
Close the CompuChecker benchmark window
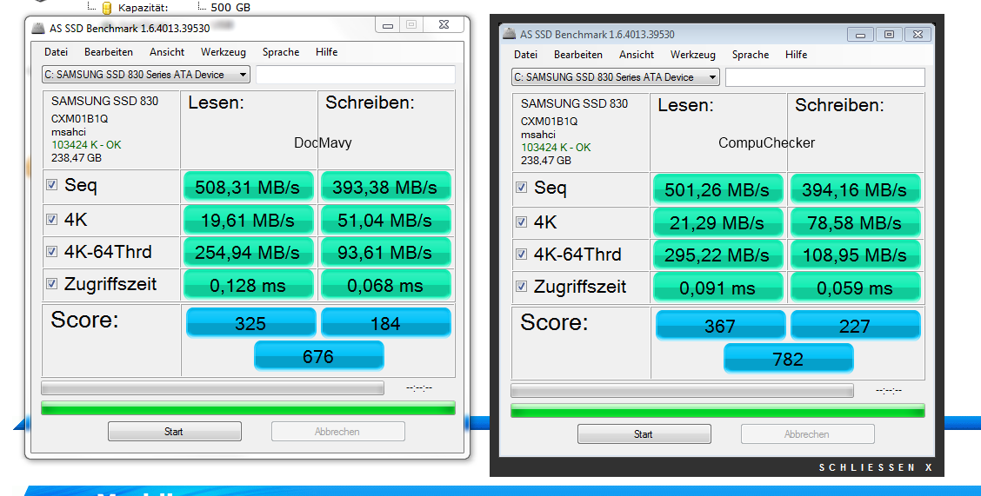918,35
